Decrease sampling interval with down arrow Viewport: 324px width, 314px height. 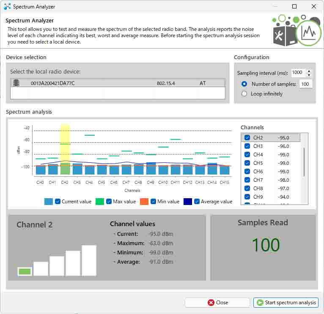(309, 75)
